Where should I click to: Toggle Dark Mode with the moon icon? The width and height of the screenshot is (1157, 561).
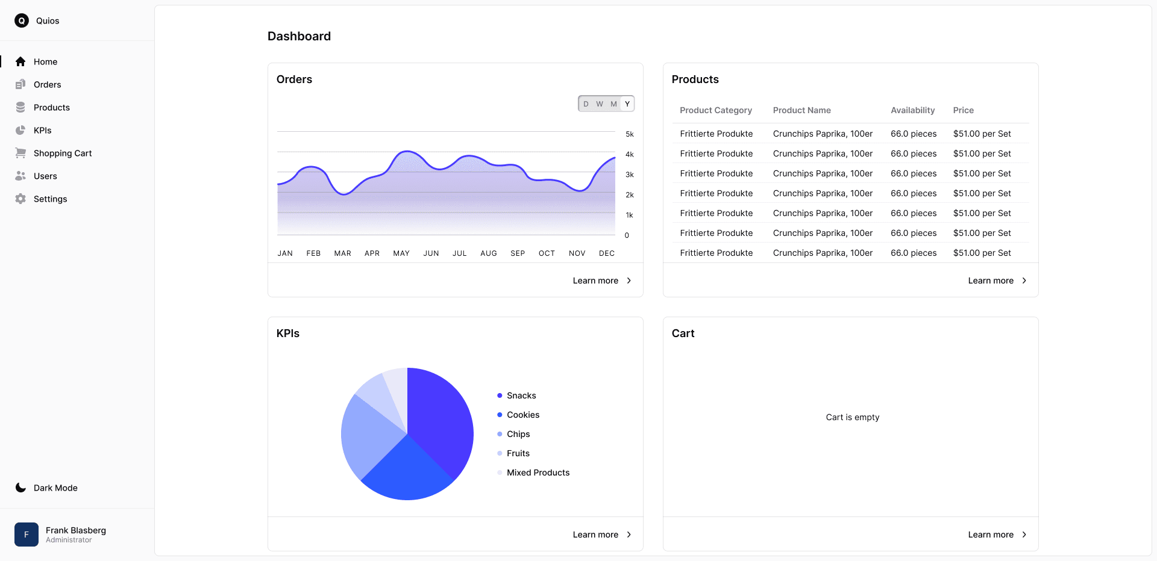(x=20, y=488)
